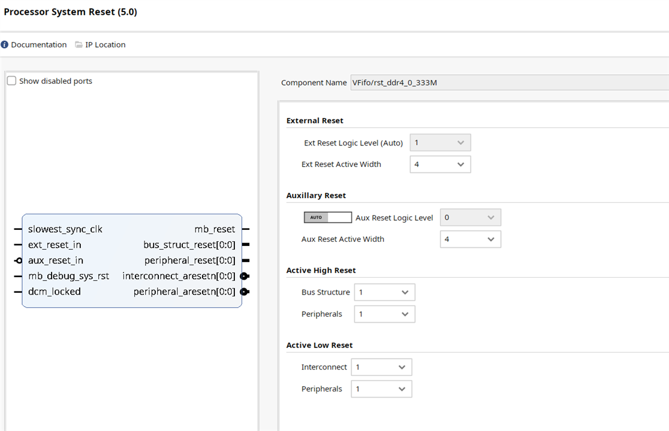
Task: Select the ext_reset_in port label
Action: point(55,245)
